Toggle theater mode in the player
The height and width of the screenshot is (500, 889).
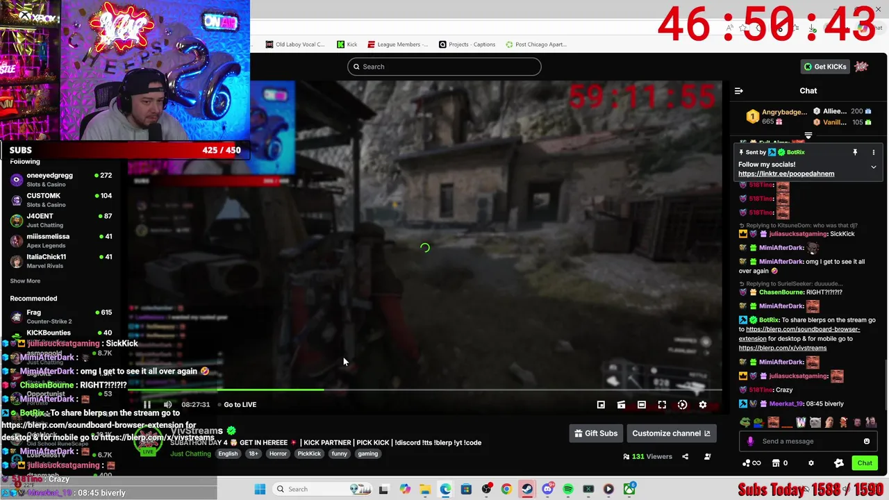click(642, 405)
